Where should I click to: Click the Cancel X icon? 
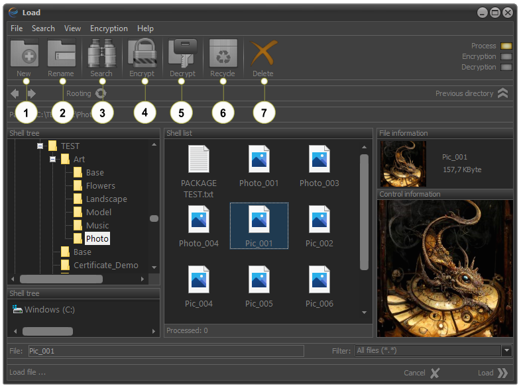(x=435, y=373)
